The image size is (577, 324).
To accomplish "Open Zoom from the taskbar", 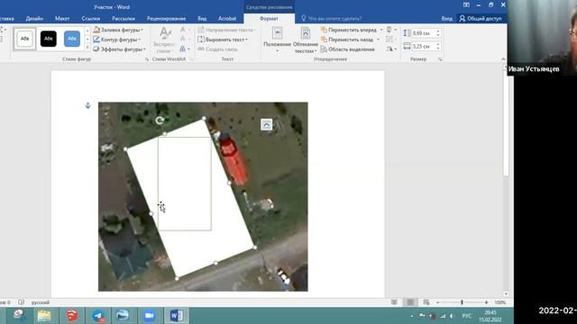I will tap(149, 316).
